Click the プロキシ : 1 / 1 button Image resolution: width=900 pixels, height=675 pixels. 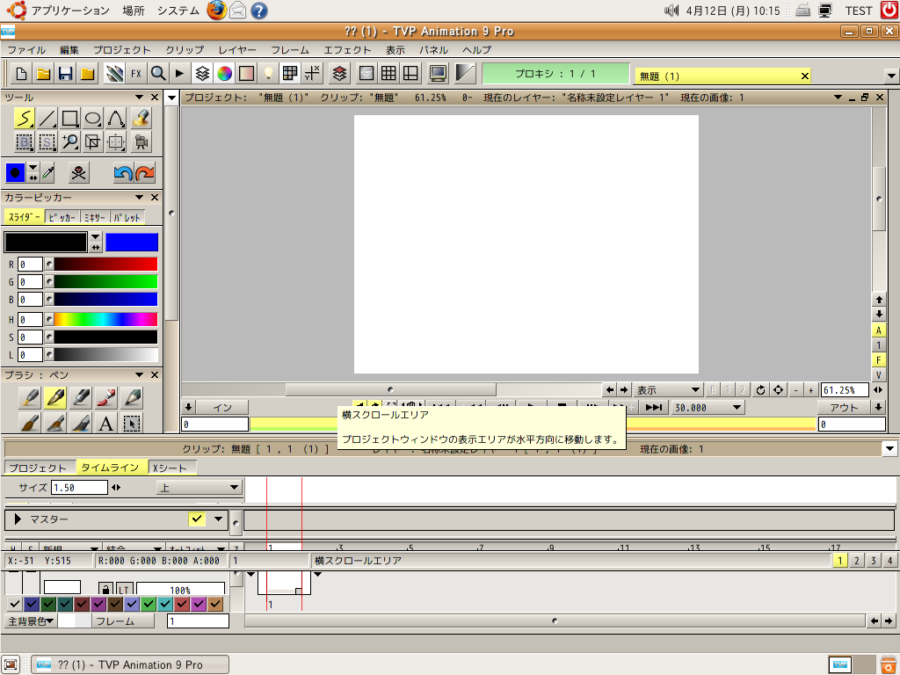coord(555,74)
